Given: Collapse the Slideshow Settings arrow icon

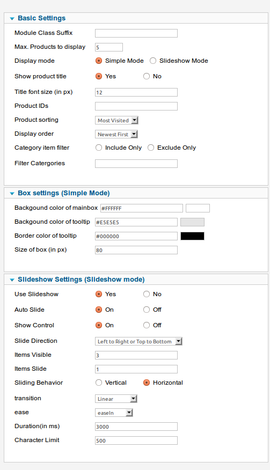Looking at the screenshot, I should (12, 280).
